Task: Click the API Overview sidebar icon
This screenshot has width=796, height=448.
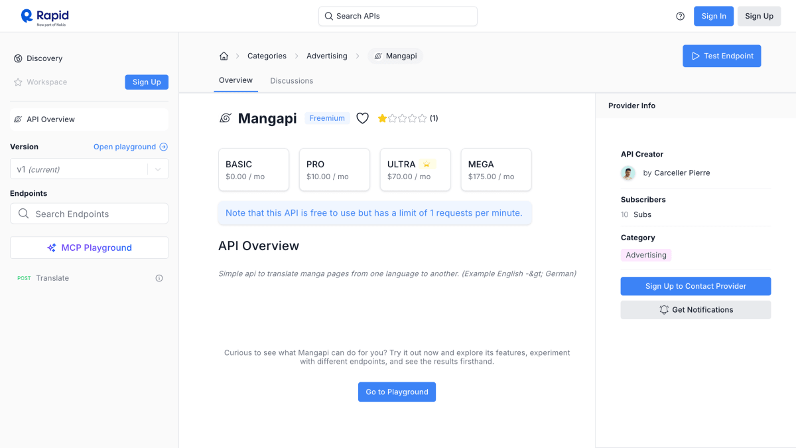Action: 18,119
